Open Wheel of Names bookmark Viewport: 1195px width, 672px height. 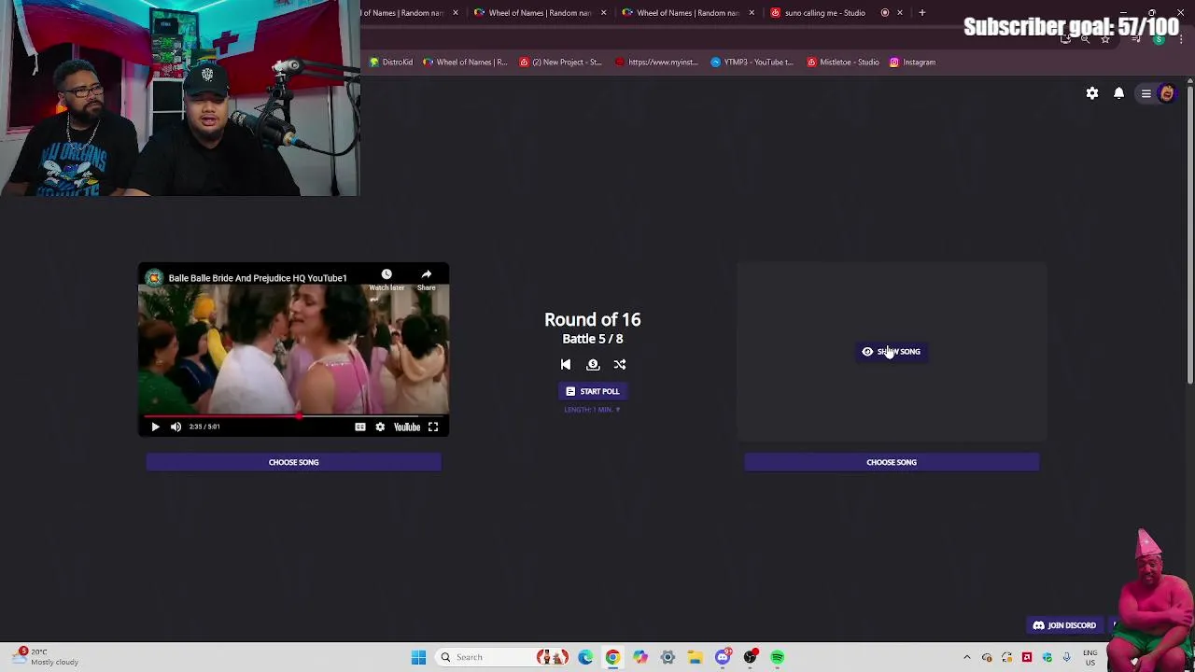coord(465,63)
